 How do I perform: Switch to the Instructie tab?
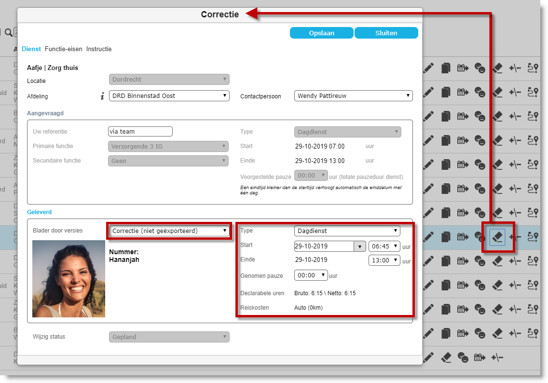(x=99, y=49)
